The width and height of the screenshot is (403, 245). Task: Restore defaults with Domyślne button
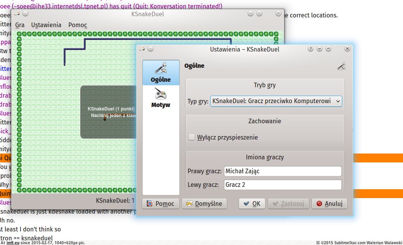204,204
